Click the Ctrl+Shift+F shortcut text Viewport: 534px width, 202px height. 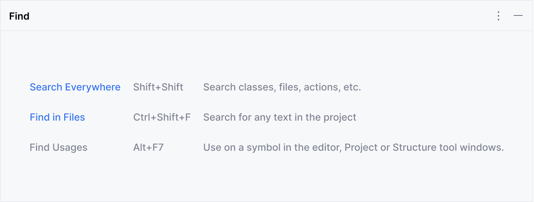[x=162, y=117]
